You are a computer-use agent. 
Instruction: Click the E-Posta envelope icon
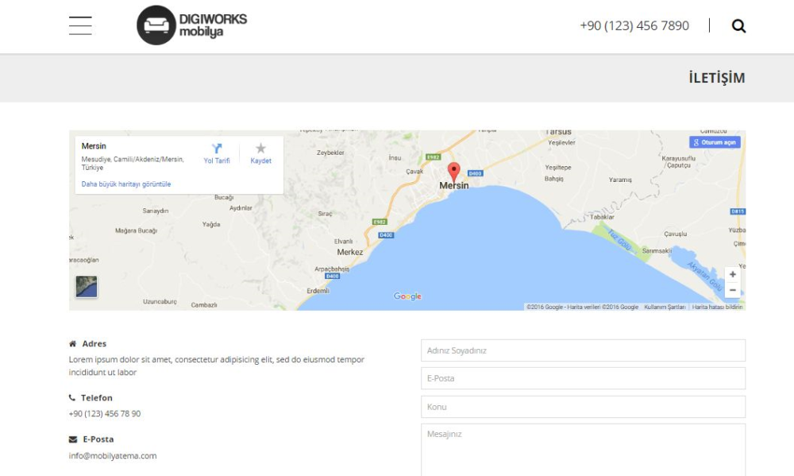pyautogui.click(x=73, y=439)
